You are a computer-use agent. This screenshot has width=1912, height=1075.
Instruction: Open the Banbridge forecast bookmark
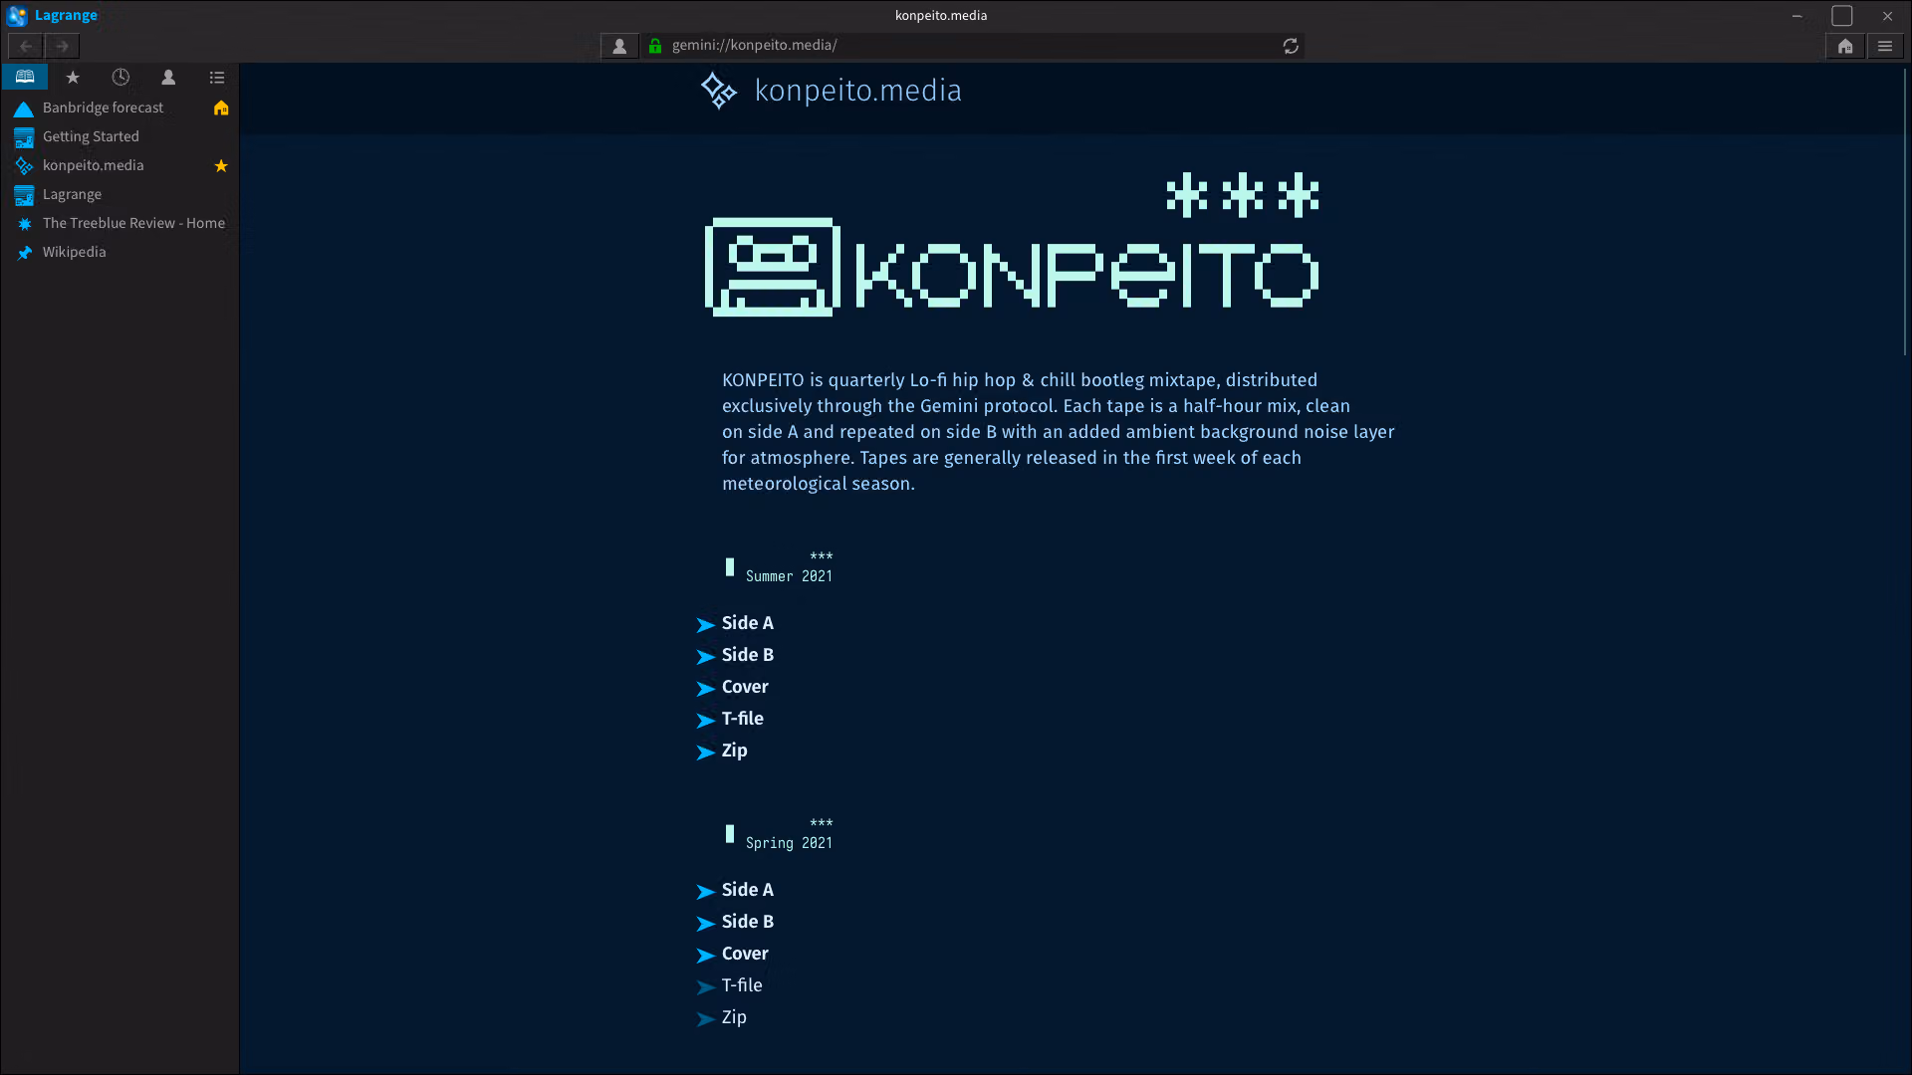click(119, 107)
